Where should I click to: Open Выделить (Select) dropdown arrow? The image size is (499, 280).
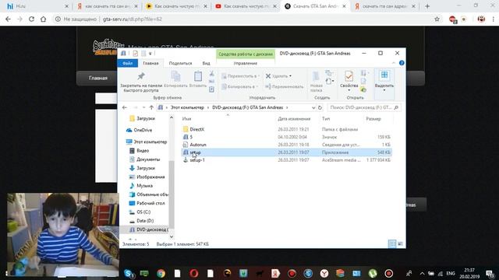(x=384, y=90)
